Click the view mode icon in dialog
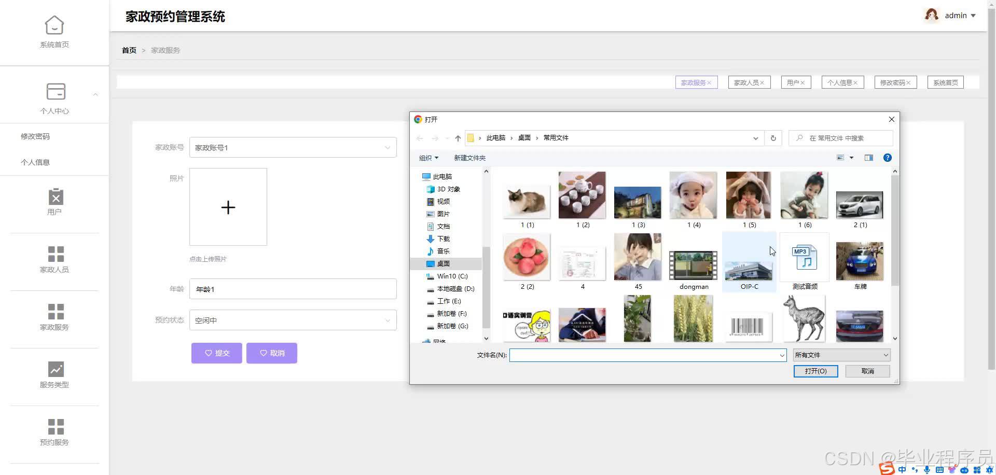The image size is (996, 475). tap(840, 158)
